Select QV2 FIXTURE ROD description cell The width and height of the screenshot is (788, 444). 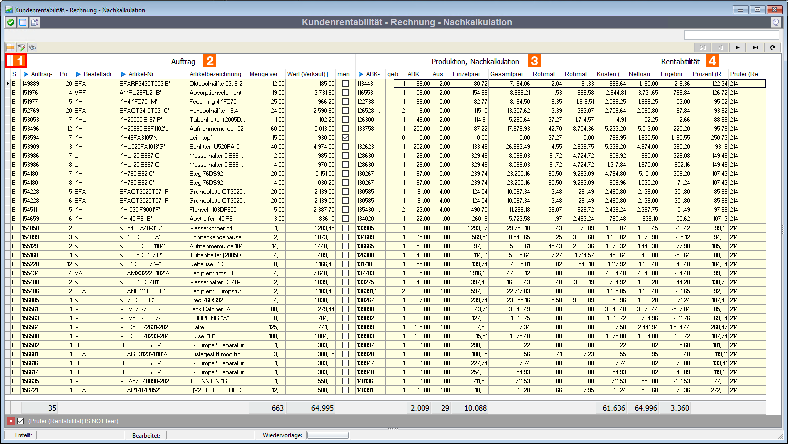click(218, 390)
